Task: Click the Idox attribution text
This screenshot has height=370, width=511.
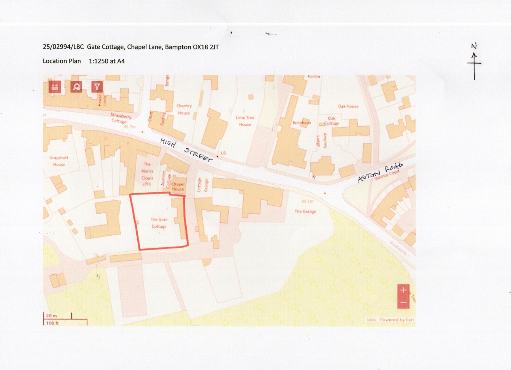Action: (371, 320)
